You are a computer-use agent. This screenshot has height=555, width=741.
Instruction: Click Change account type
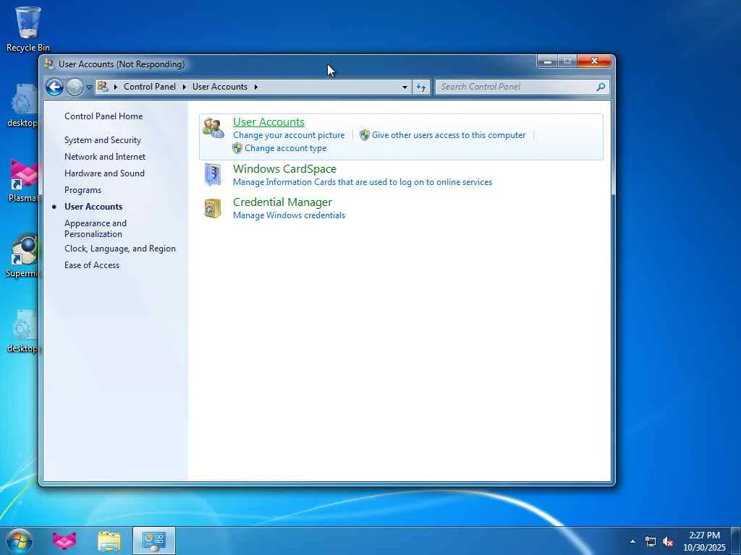coord(285,148)
